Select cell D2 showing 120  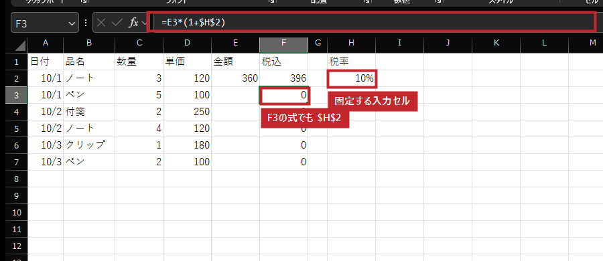click(188, 78)
